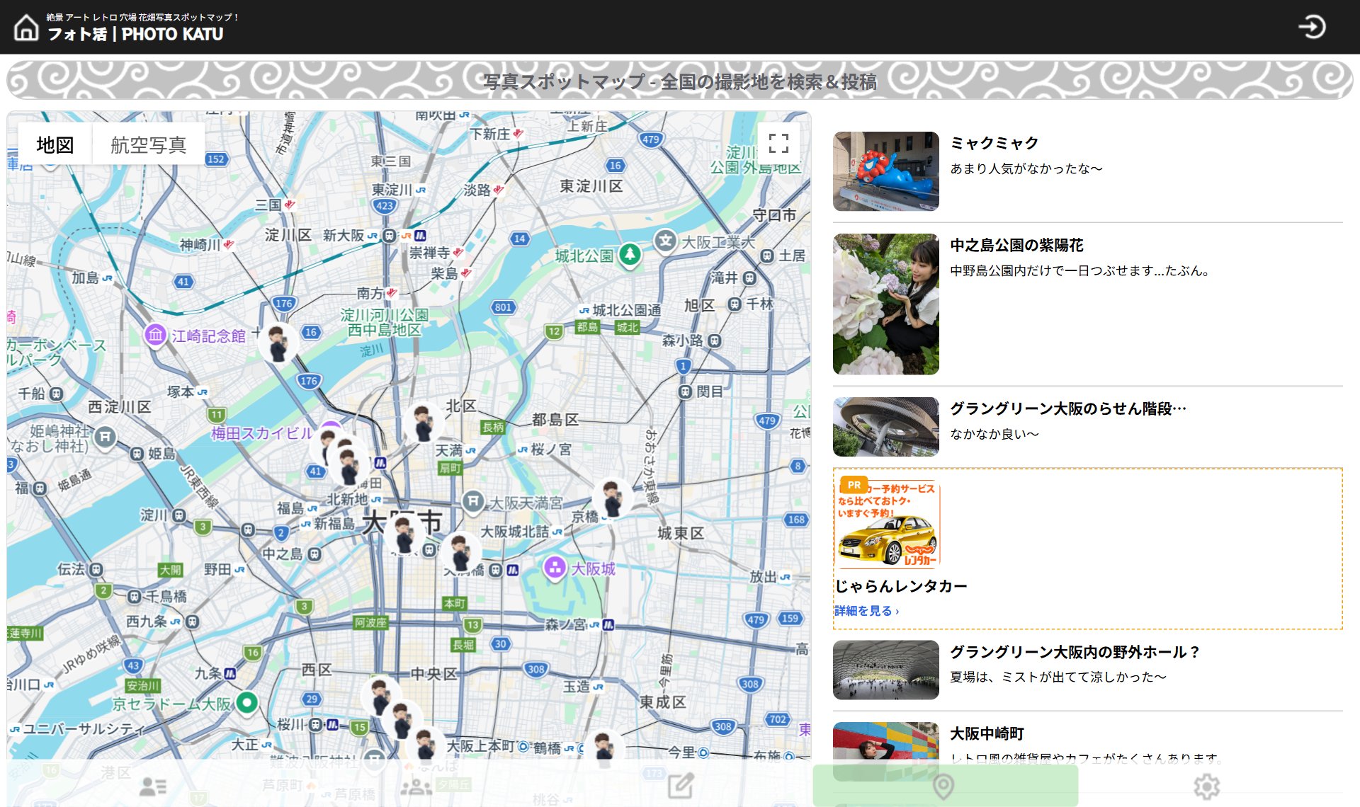Click the 都島区 label on the map
The height and width of the screenshot is (807, 1360).
tap(556, 419)
